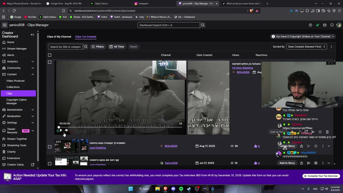The width and height of the screenshot is (343, 193).
Task: Switch to Clips of My Channel tab
Action: pyautogui.click(x=59, y=37)
